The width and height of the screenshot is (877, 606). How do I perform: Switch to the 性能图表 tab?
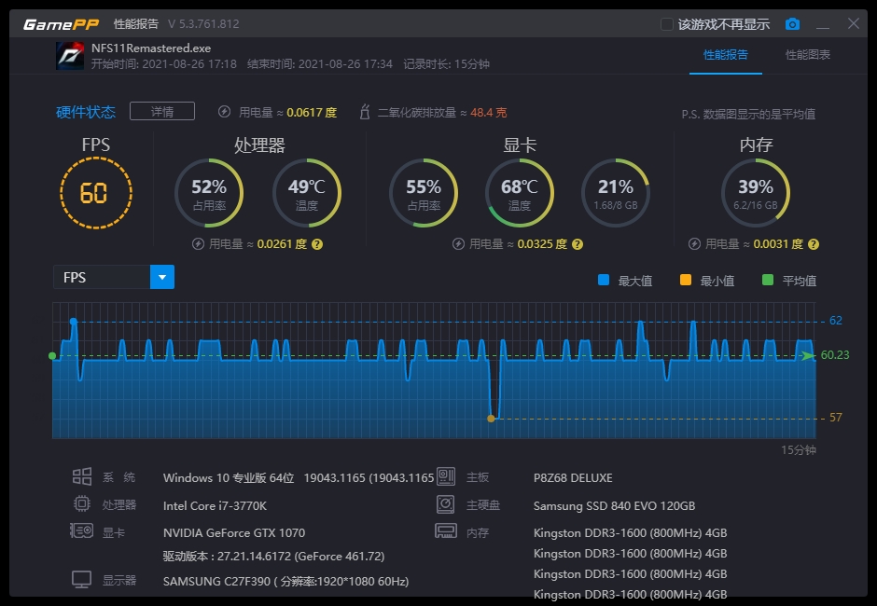(808, 55)
